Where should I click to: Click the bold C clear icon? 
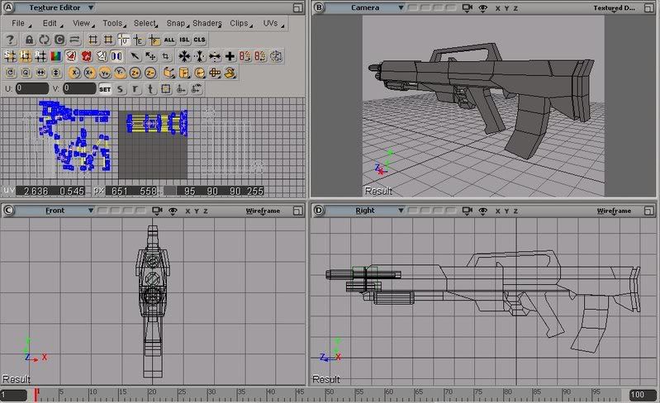(59, 40)
